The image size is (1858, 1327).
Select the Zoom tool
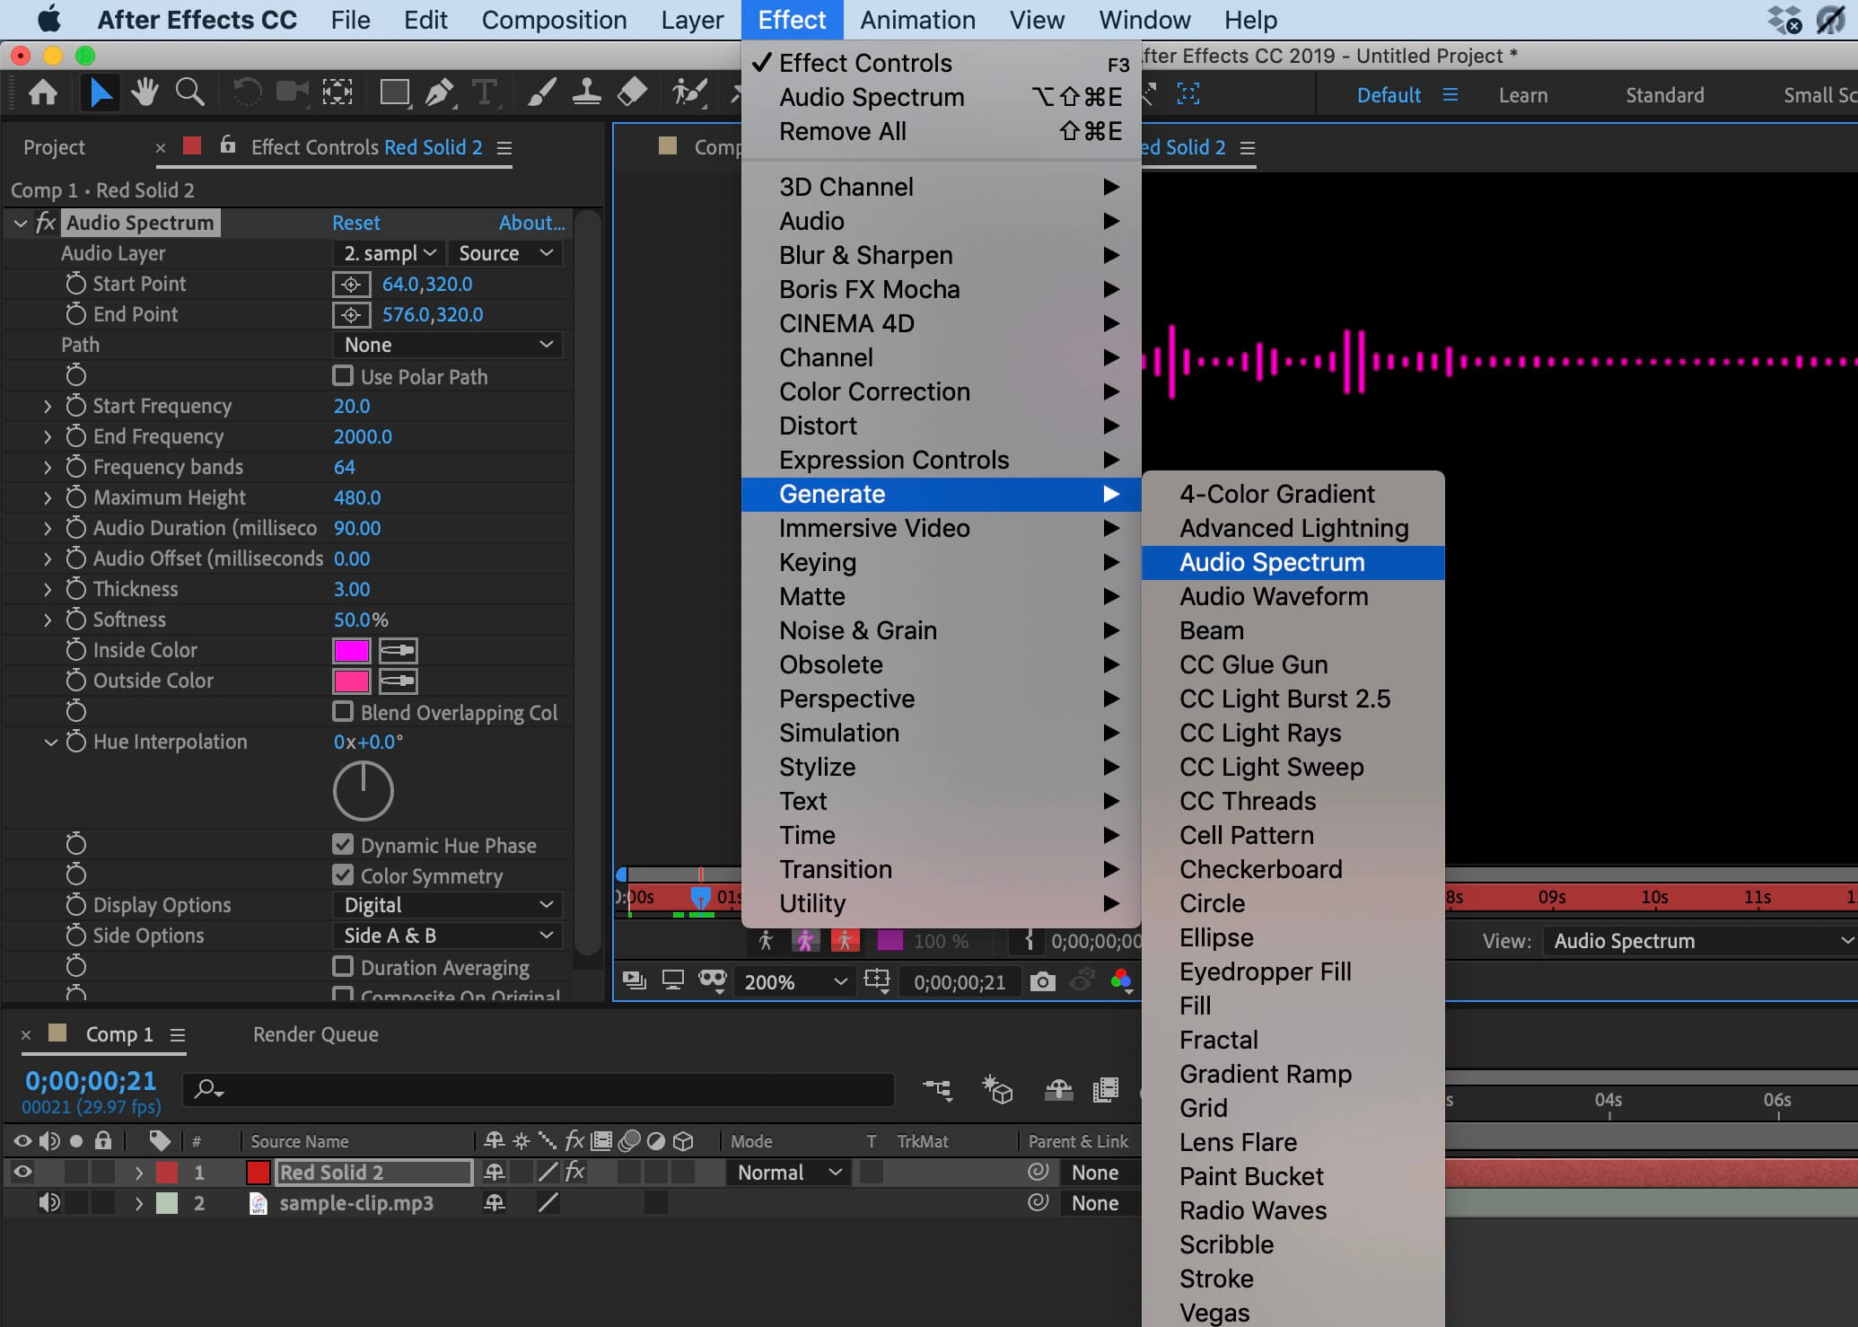pyautogui.click(x=189, y=92)
